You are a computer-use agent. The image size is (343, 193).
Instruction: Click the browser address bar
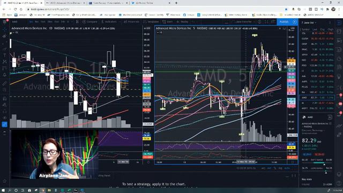(153, 9)
